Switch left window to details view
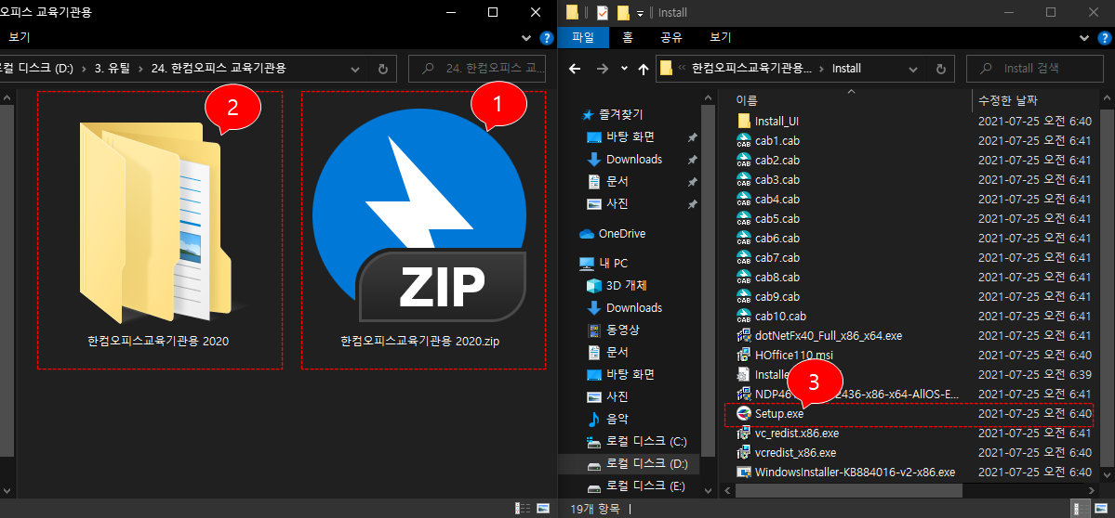 point(524,508)
